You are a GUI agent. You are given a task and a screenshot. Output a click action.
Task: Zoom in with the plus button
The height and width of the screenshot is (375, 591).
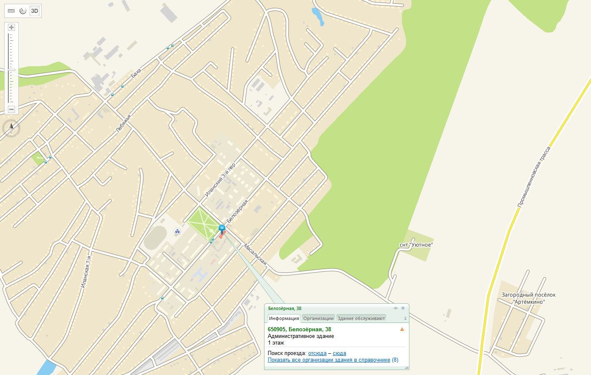point(12,27)
